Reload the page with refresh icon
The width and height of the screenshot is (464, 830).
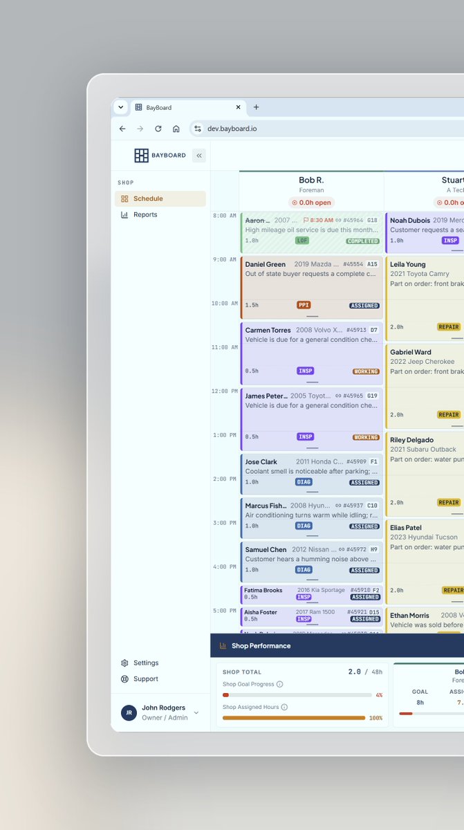click(x=158, y=129)
